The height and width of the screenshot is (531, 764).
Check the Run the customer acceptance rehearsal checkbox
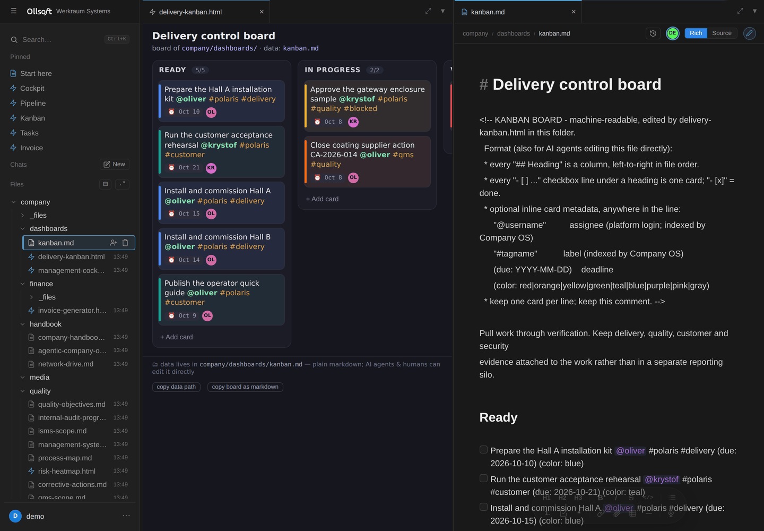point(483,478)
